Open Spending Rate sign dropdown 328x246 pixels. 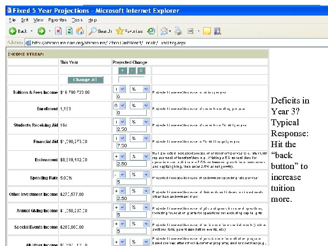(119, 174)
